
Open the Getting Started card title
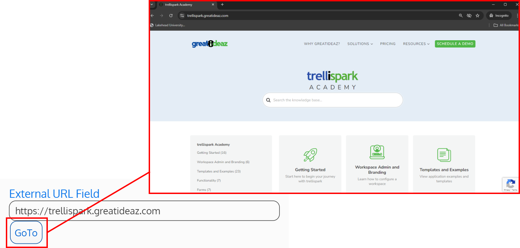[310, 170]
